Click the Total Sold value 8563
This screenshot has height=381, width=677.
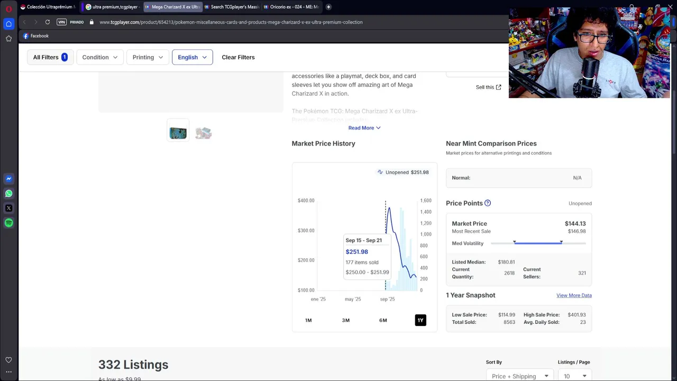tap(509, 322)
